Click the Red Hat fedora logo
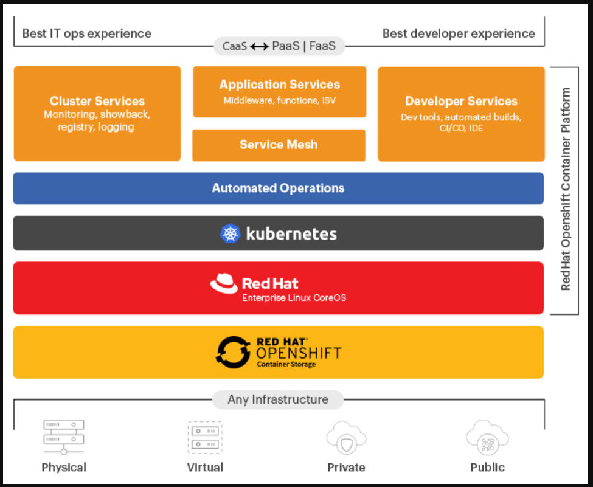593x487 pixels. coord(223,284)
